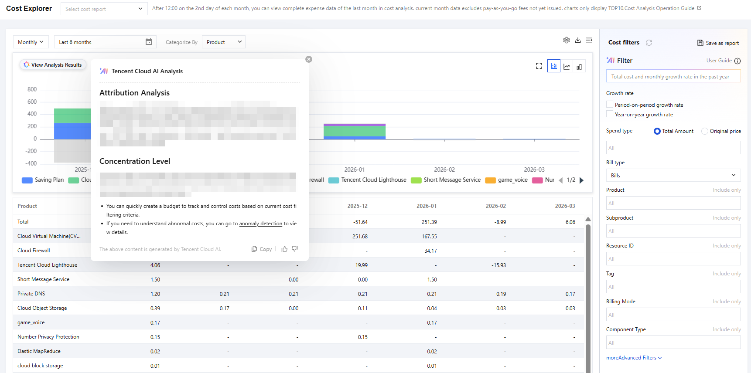The width and height of the screenshot is (751, 373).
Task: Dislike the AI analysis with thumbs down
Action: 295,249
